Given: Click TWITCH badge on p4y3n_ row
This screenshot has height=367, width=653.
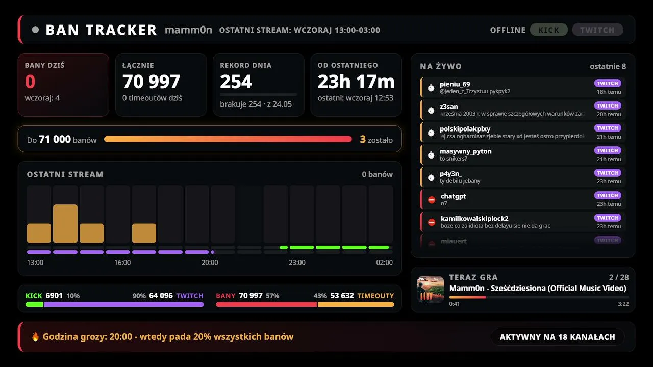Looking at the screenshot, I should tap(608, 173).
